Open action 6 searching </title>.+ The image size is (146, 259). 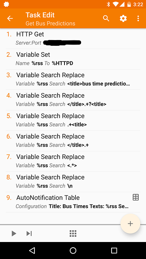coord(73,141)
